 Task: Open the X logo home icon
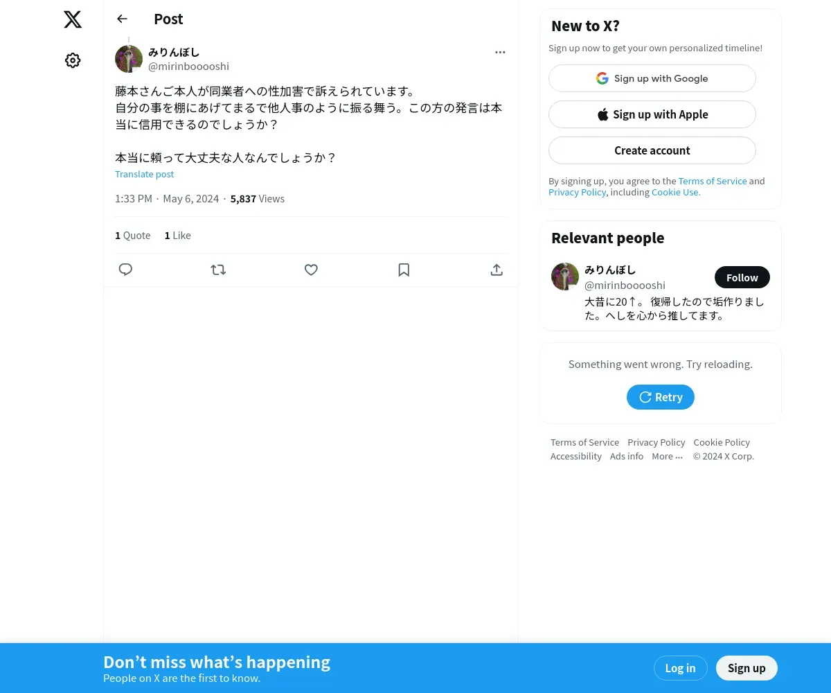[x=73, y=19]
